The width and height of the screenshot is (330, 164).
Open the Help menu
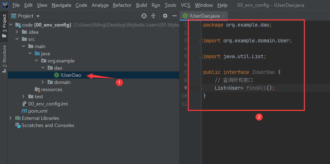[x=222, y=5]
